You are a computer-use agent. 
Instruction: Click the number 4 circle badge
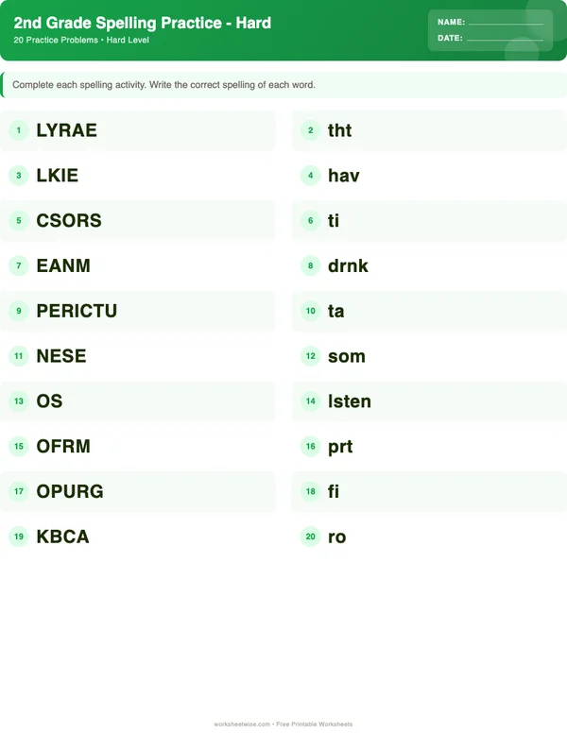[310, 176]
